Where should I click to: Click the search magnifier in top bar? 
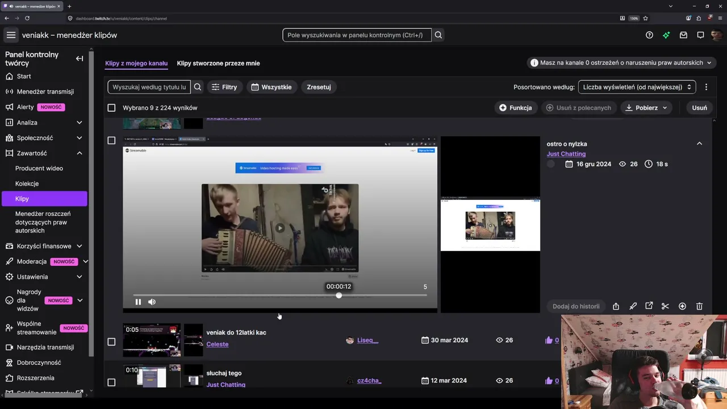pos(438,35)
